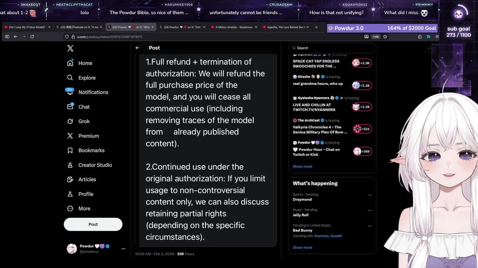478x268 pixels.
Task: Go back using the Post back arrow
Action: 137,48
